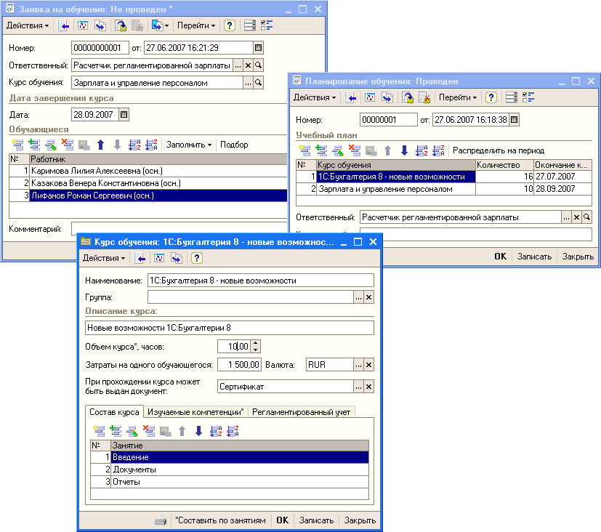Viewport: 601px width, 532px height.
Task: Move Учебный план row down
Action: [404, 150]
